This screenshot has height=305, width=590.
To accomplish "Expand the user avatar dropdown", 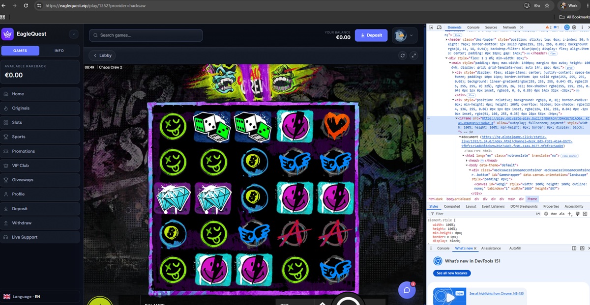I will click(x=404, y=35).
